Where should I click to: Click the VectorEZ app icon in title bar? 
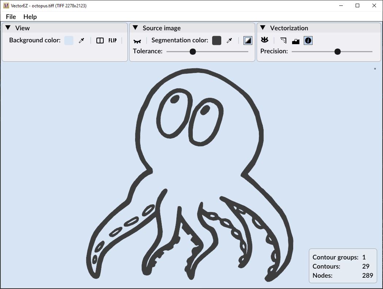click(x=6, y=5)
